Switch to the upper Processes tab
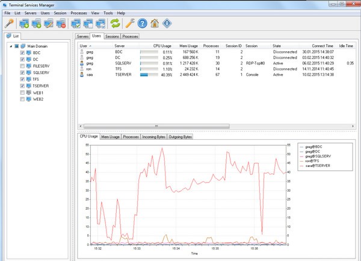 click(x=130, y=36)
